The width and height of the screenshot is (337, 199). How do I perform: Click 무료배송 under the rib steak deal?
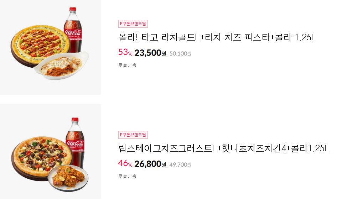(x=127, y=177)
